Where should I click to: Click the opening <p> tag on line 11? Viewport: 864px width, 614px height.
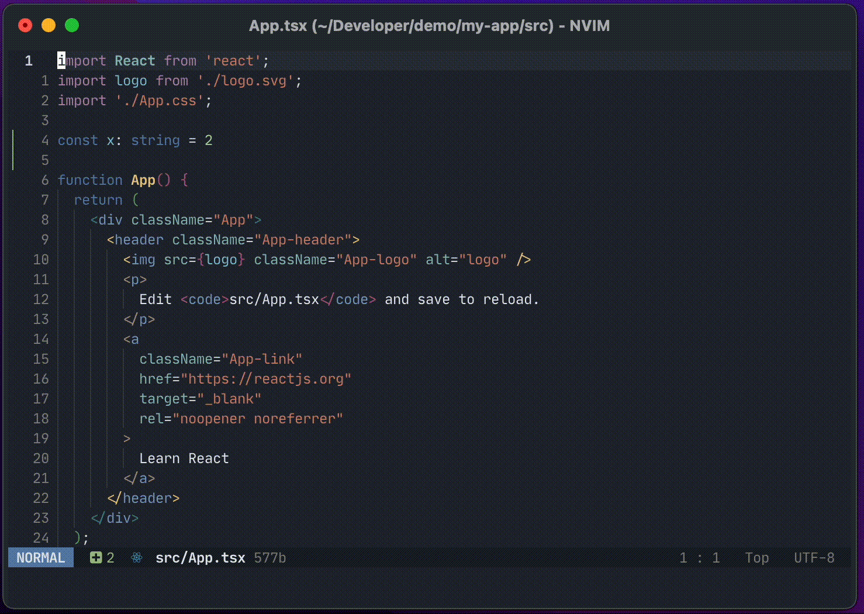[135, 280]
